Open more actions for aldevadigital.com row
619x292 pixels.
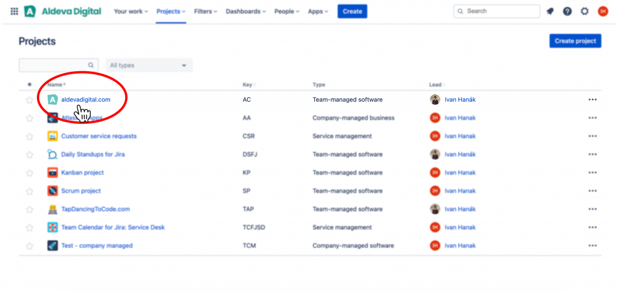(592, 100)
